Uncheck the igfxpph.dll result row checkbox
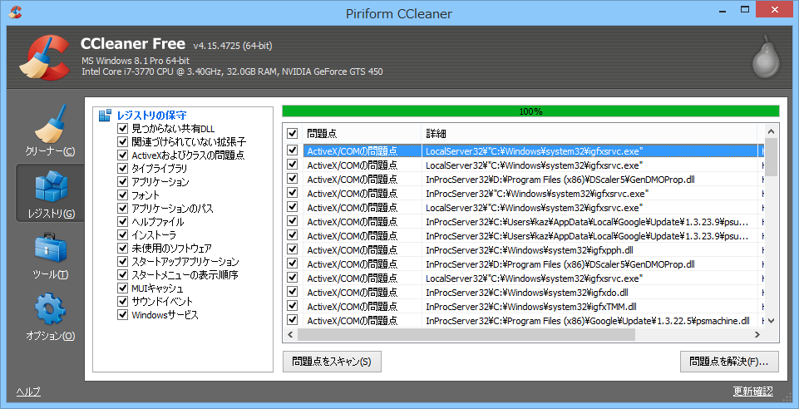Viewport: 799px width, 409px height. tap(292, 249)
